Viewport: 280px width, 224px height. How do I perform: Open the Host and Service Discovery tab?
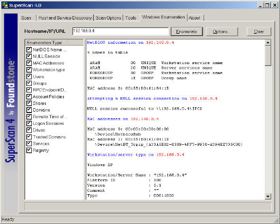click(x=65, y=18)
